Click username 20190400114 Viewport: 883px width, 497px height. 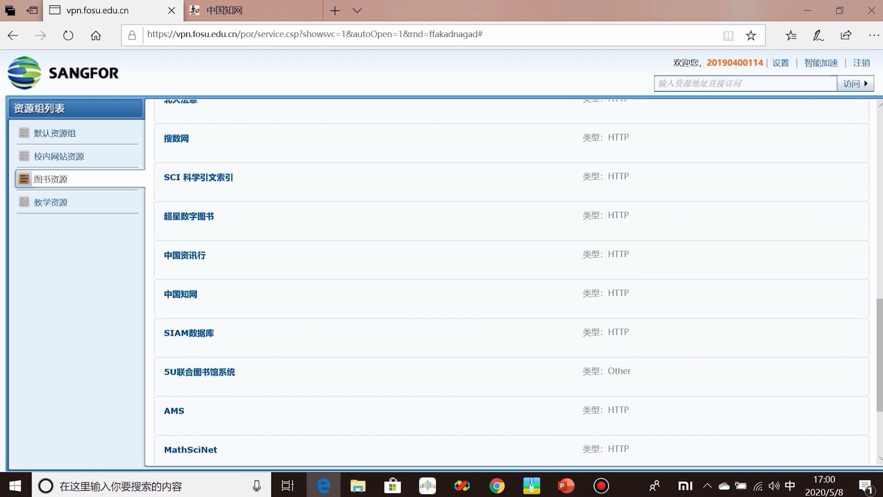[734, 63]
